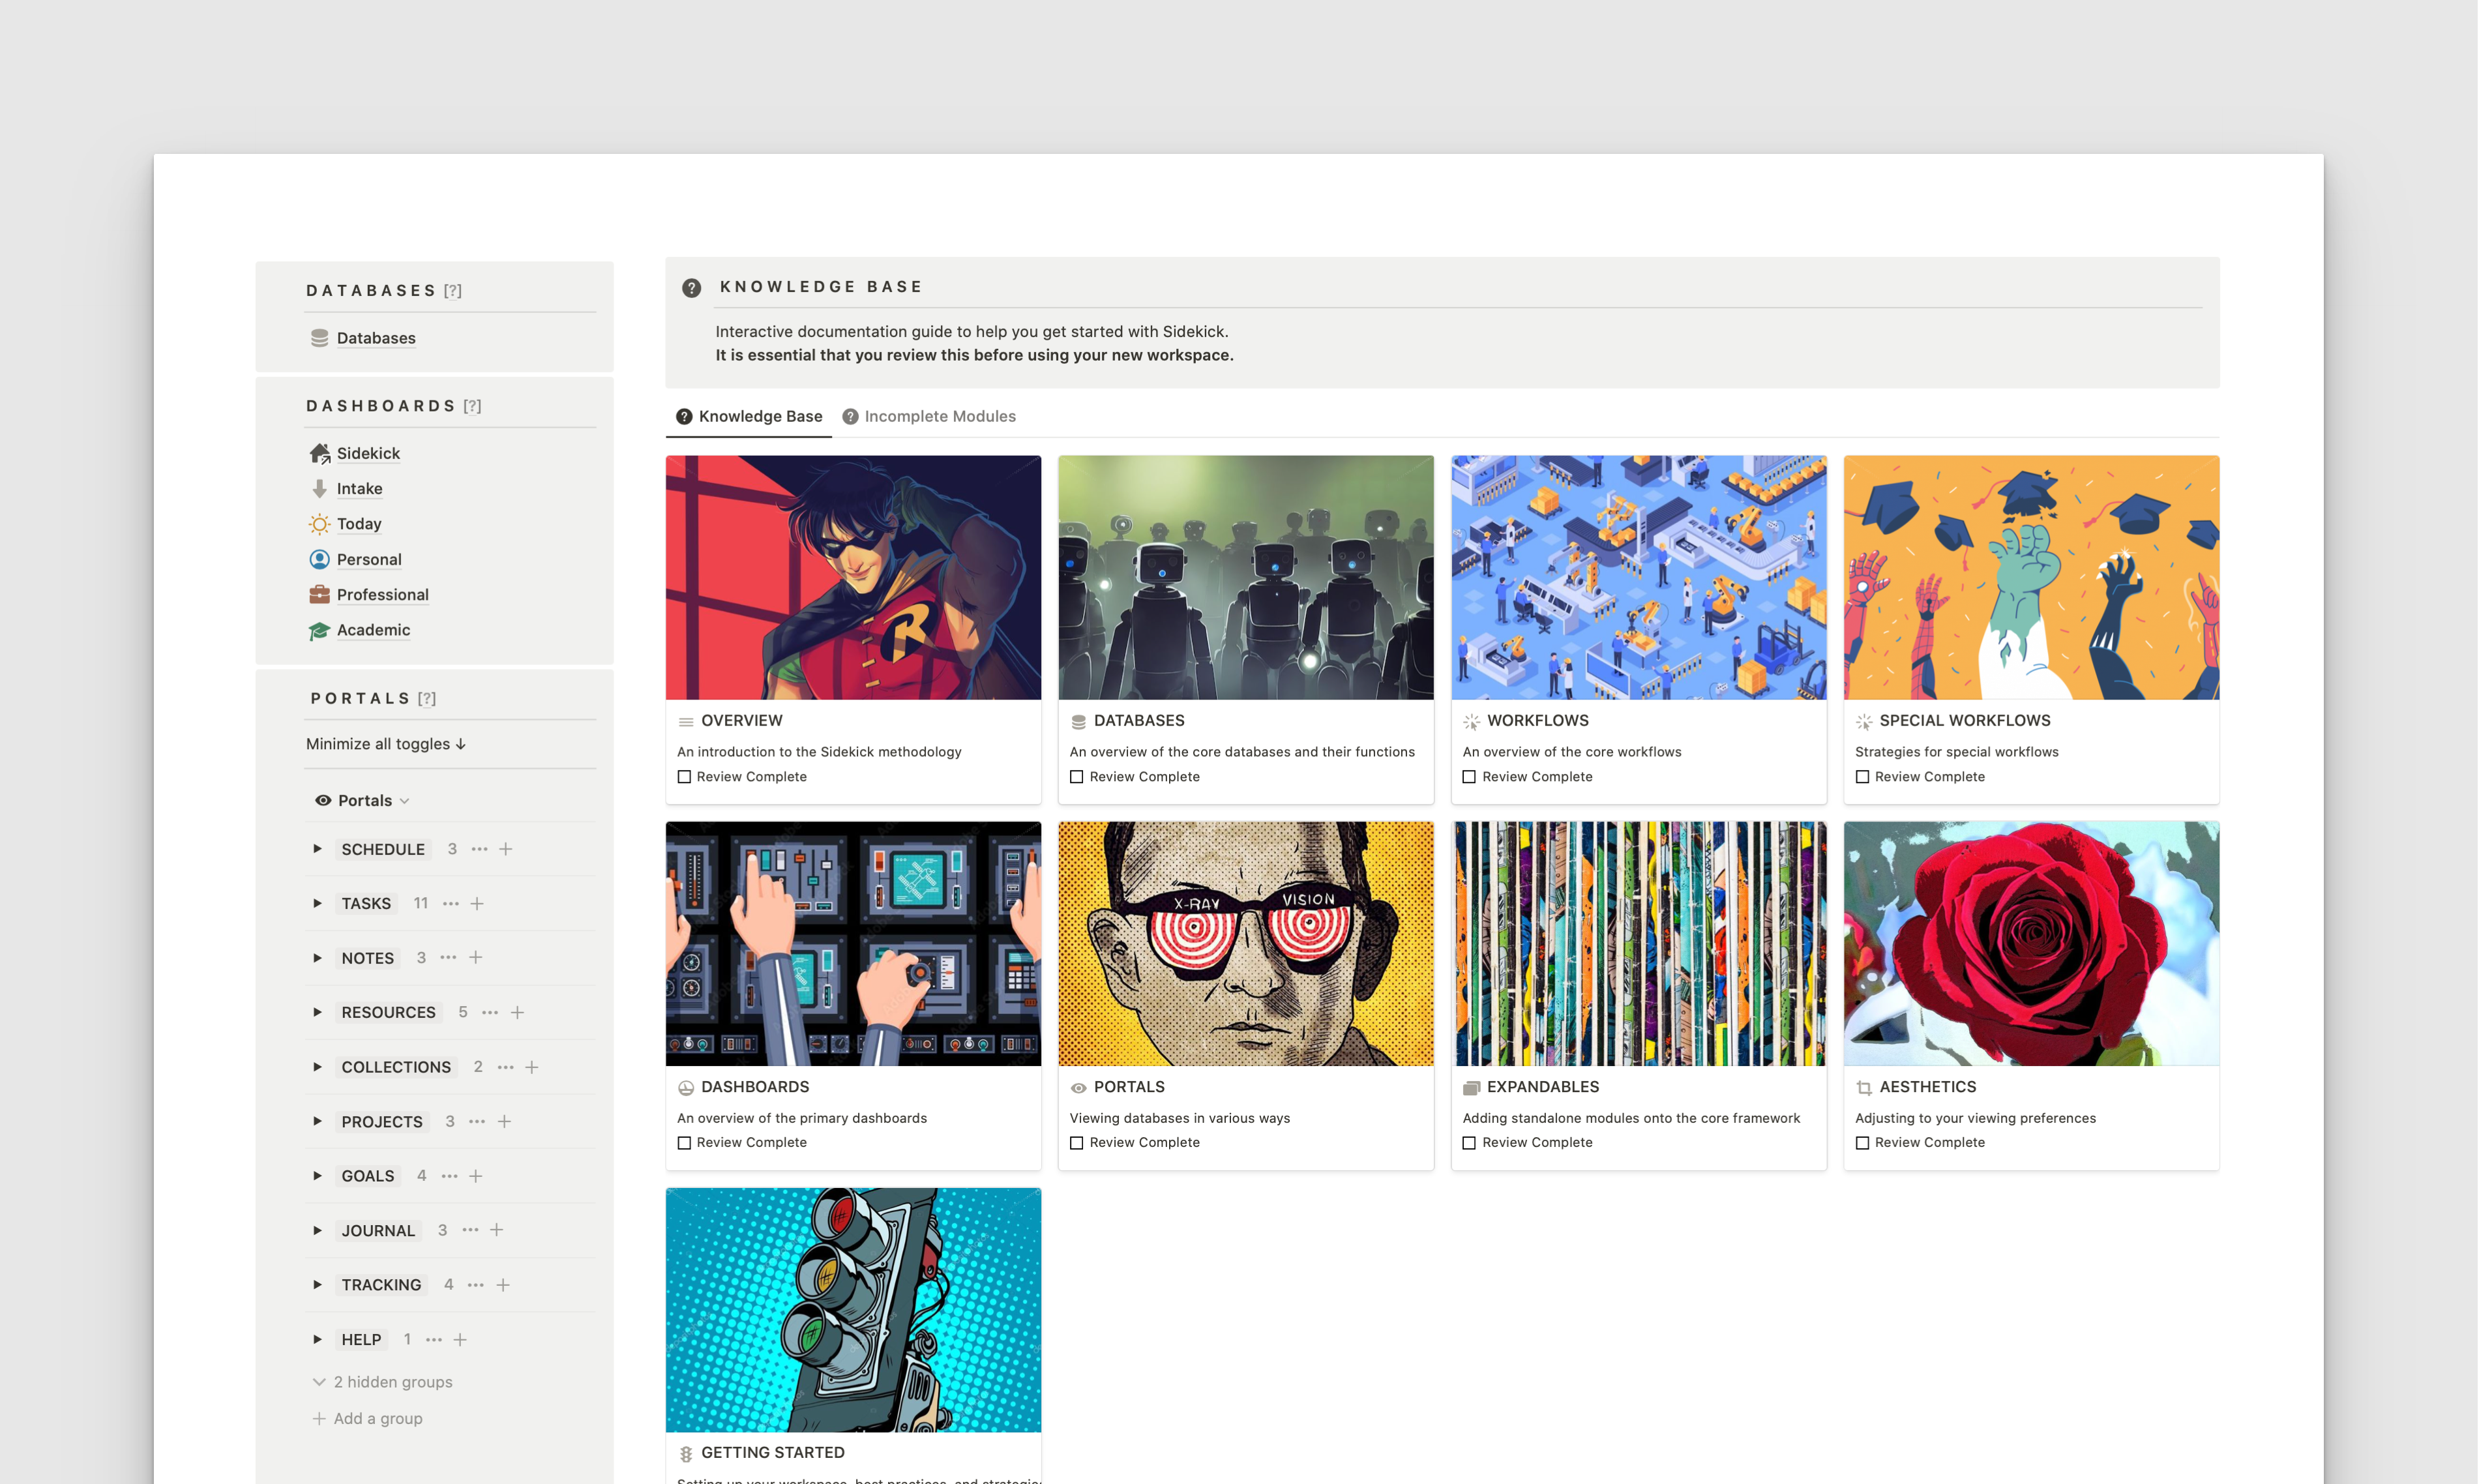Mark the Databases module as Review Complete
The image size is (2479, 1484).
1077,776
